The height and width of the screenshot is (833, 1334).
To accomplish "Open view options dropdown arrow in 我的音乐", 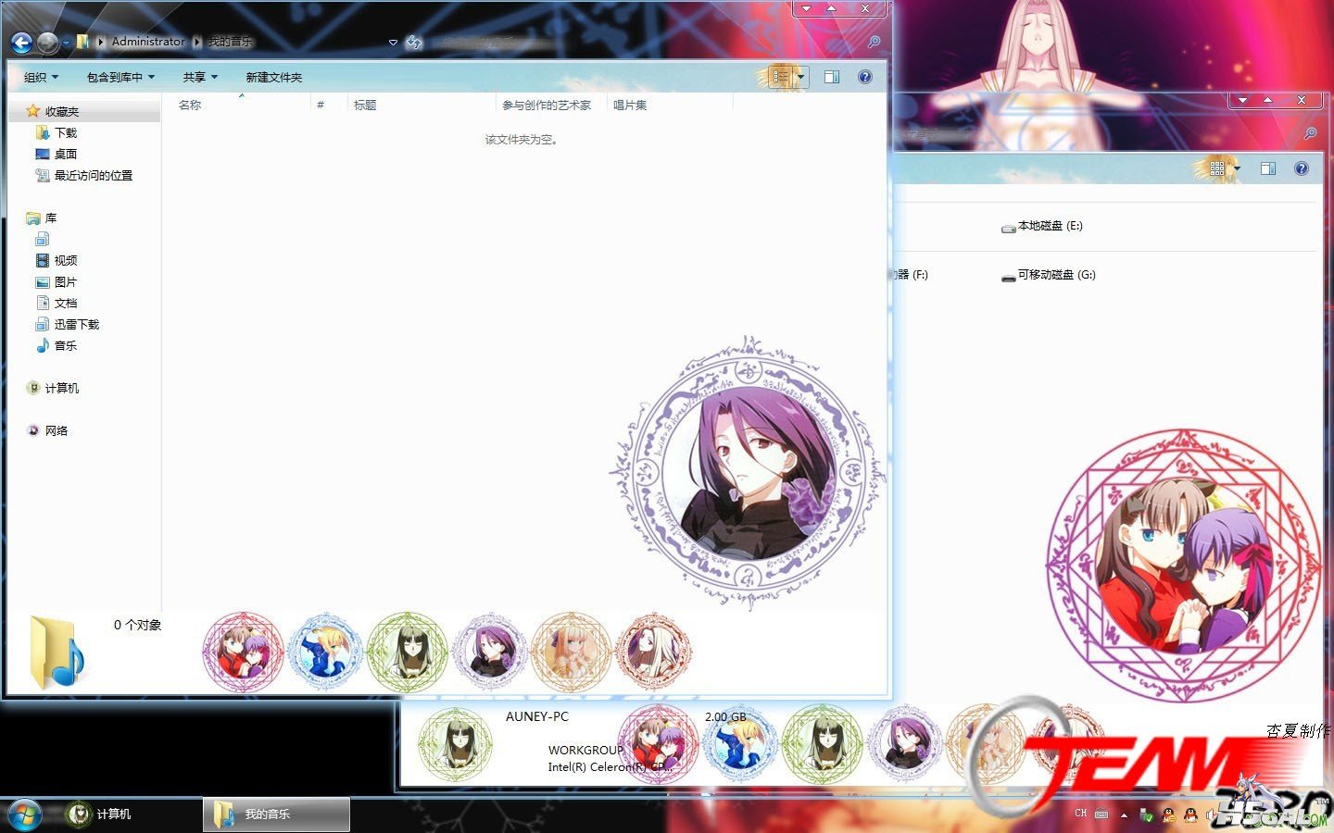I will tap(801, 77).
